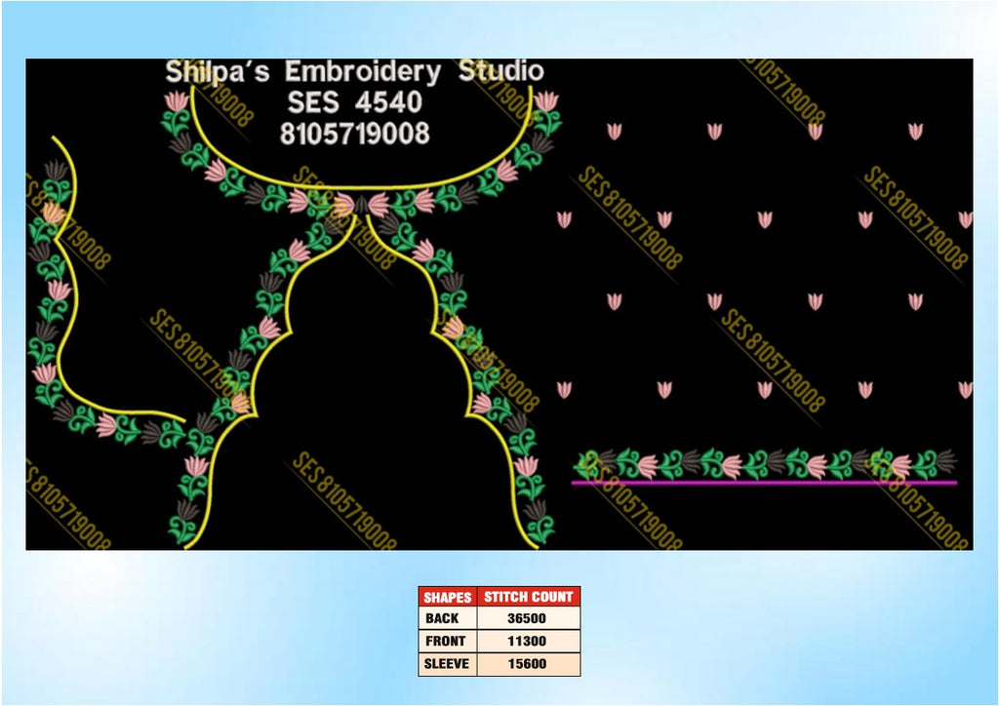999x706 pixels.
Task: Select the stitch count value 36500
Action: point(529,618)
